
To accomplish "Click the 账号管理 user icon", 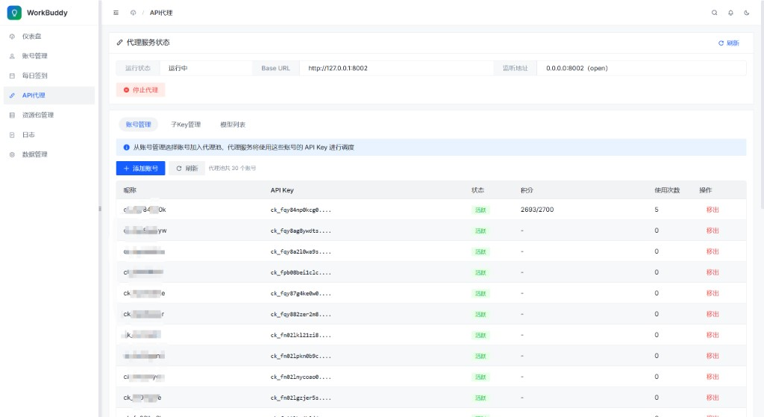I will 12,56.
